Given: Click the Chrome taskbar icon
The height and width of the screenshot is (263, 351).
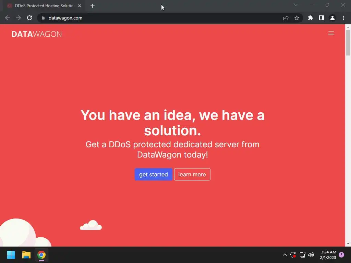Looking at the screenshot, I should pos(41,255).
